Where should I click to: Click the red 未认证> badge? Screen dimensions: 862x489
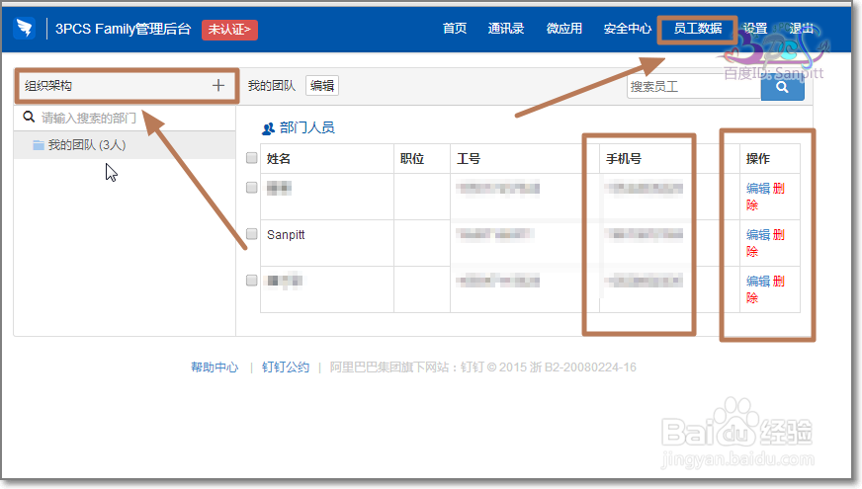pyautogui.click(x=229, y=30)
